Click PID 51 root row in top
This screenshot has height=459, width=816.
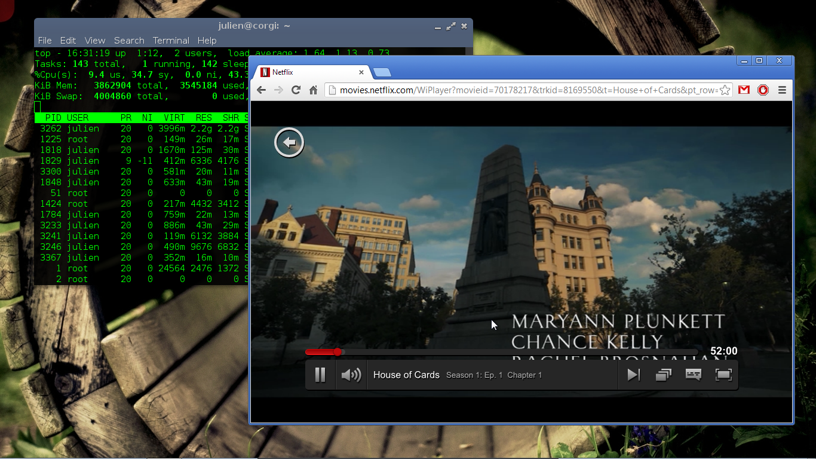(x=142, y=193)
